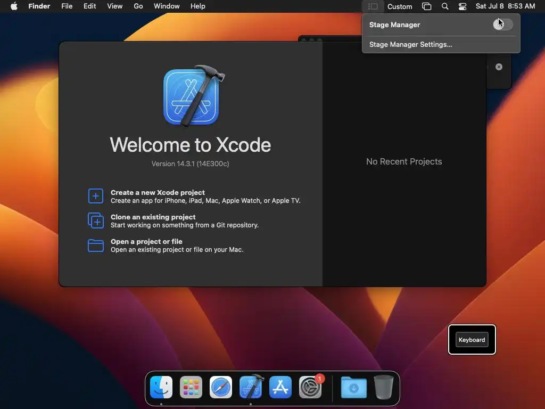Close the background window with x button

tap(499, 67)
